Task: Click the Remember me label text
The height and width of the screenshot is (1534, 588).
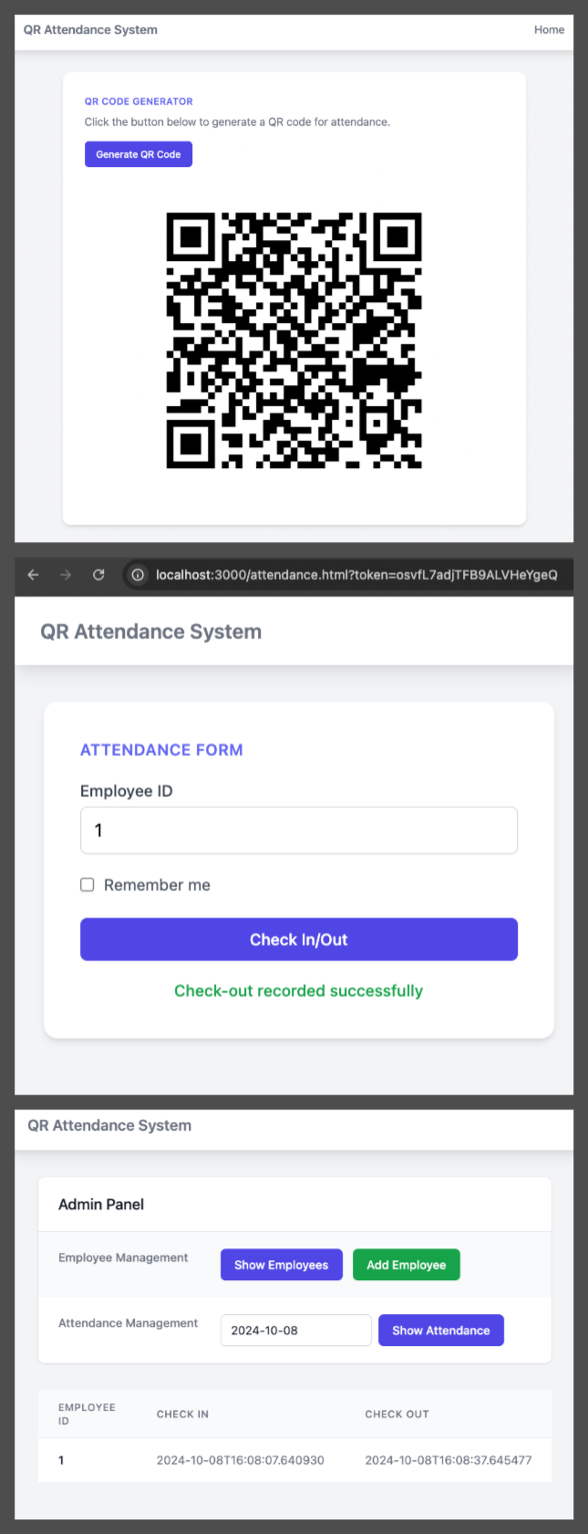Action: coord(157,885)
